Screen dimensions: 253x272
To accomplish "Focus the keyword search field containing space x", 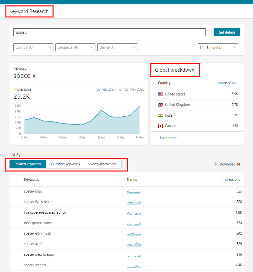I will point(109,32).
